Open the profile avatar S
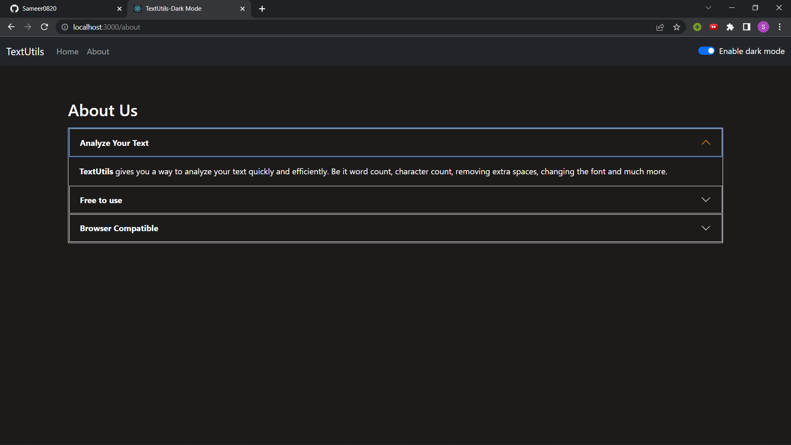 (x=763, y=27)
